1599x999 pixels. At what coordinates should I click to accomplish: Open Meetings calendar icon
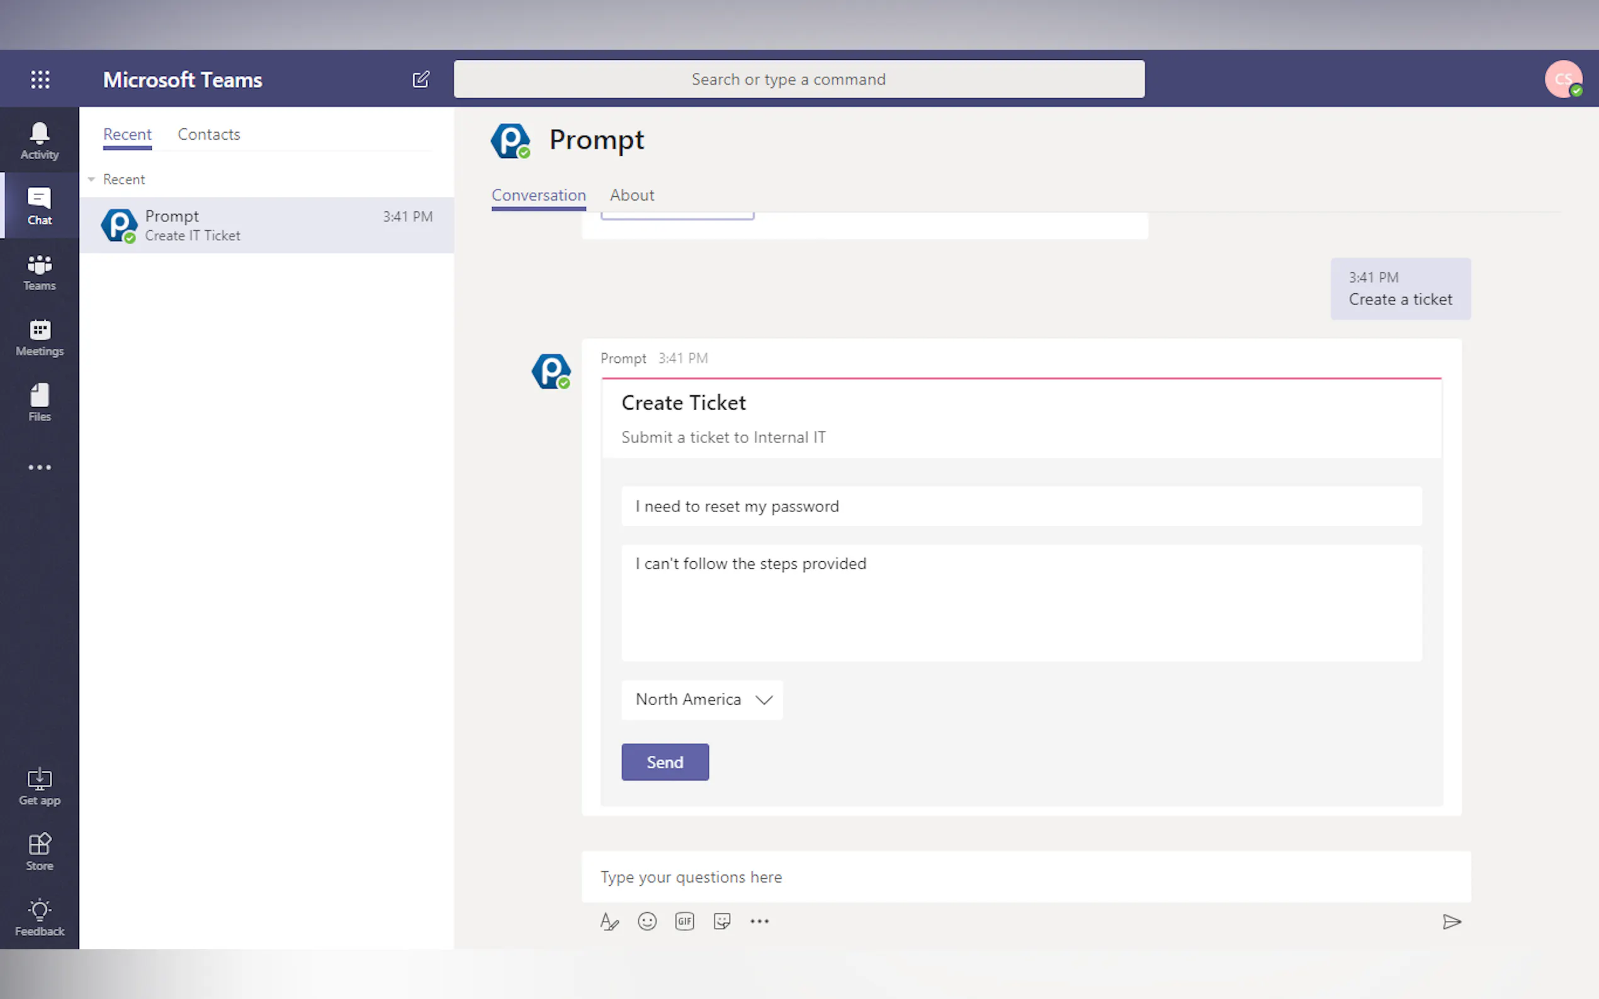click(x=40, y=337)
